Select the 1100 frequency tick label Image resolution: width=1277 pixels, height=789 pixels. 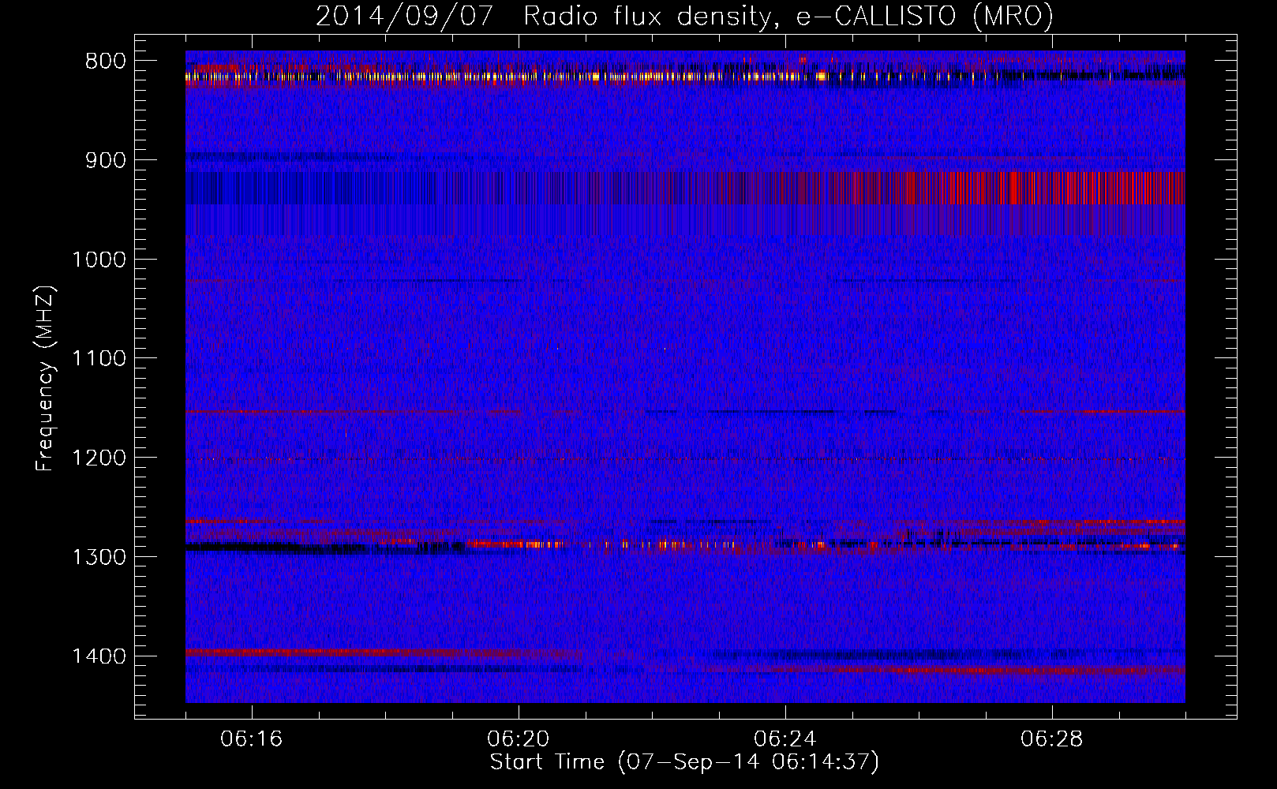(x=99, y=359)
